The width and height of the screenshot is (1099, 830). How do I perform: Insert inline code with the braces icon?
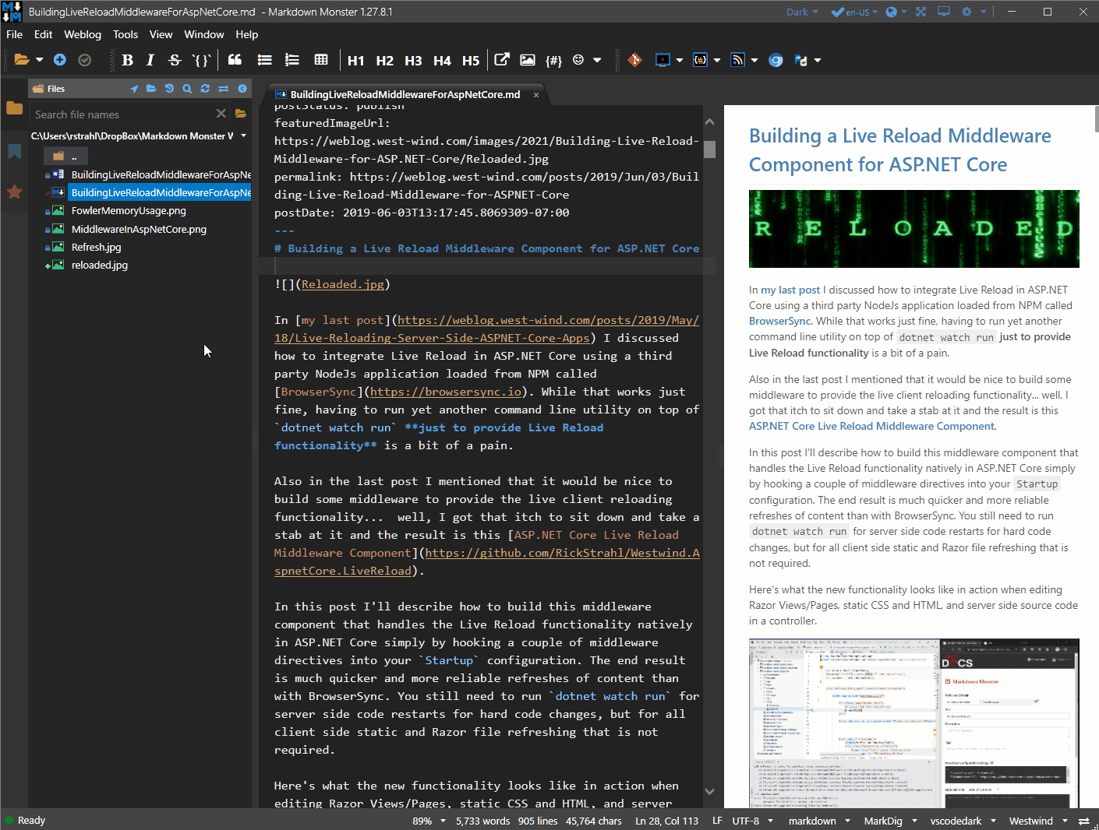pyautogui.click(x=201, y=60)
